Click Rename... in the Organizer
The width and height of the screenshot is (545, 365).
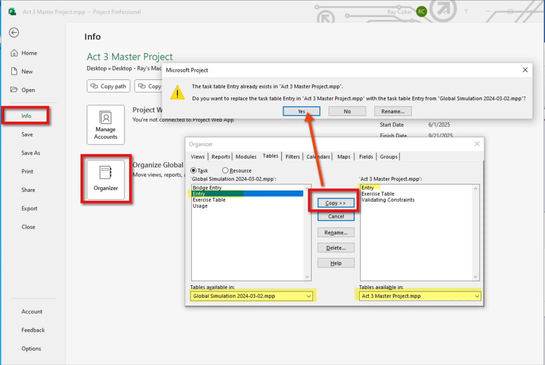pos(336,232)
